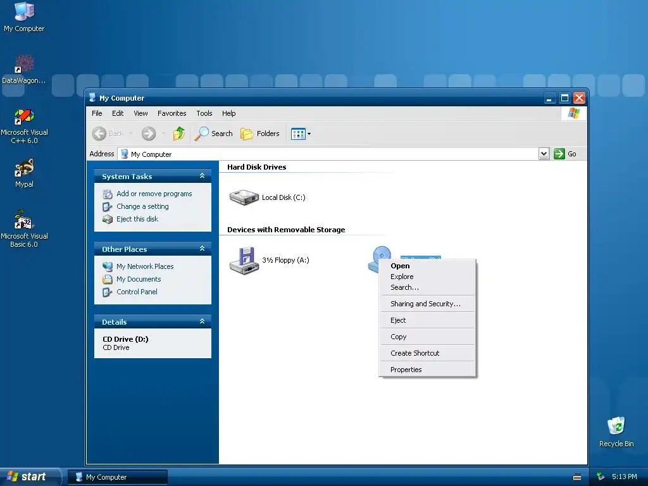Launch the Mypal browser shortcut

tap(24, 173)
